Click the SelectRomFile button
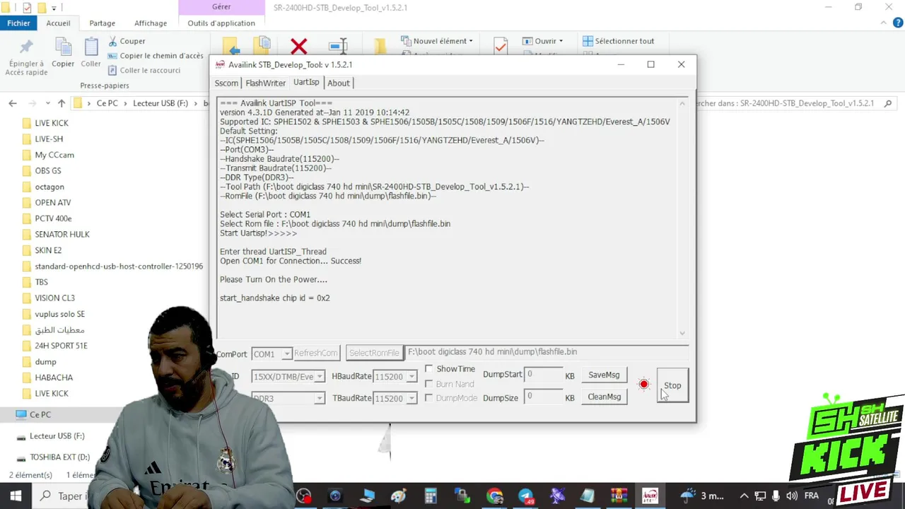905x509 pixels. (374, 353)
